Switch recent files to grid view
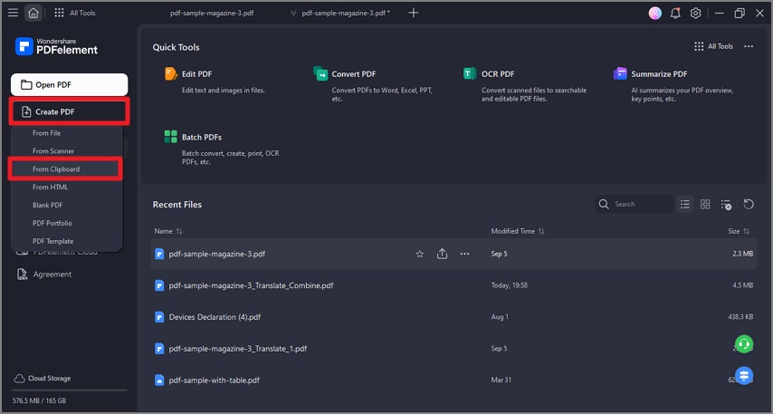 [705, 205]
